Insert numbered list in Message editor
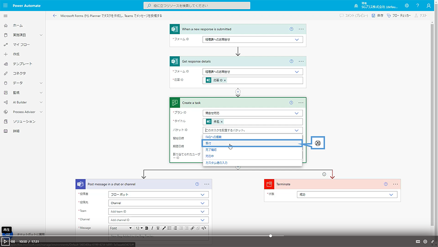This screenshot has width=438, height=247. click(175, 228)
